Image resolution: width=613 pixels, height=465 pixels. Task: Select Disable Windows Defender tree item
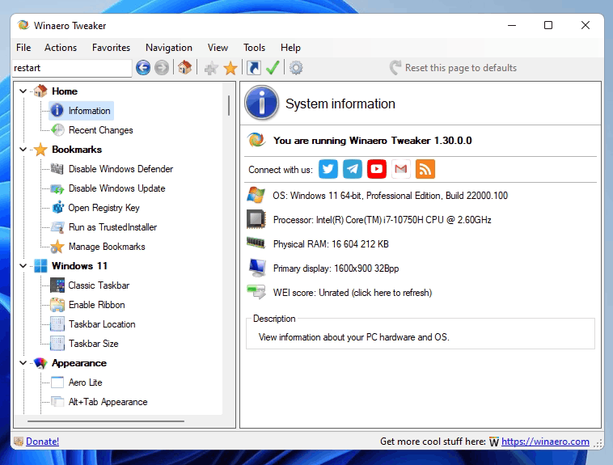(x=120, y=169)
